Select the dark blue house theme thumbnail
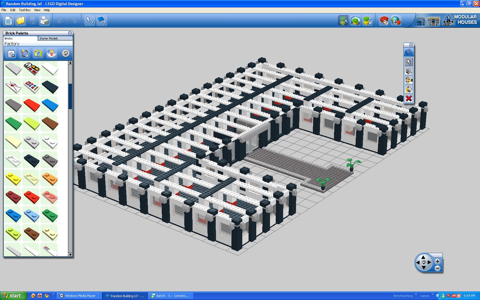This screenshot has width=480, height=300. pyautogui.click(x=420, y=22)
